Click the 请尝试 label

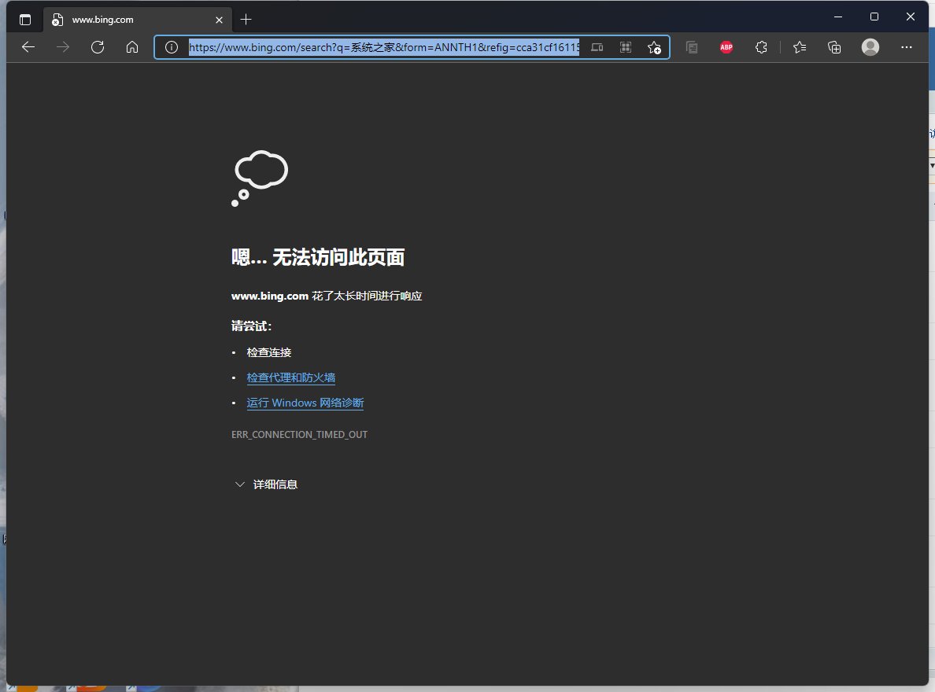pyautogui.click(x=251, y=326)
